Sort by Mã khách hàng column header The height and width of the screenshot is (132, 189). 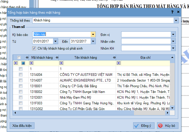click(x=42, y=58)
